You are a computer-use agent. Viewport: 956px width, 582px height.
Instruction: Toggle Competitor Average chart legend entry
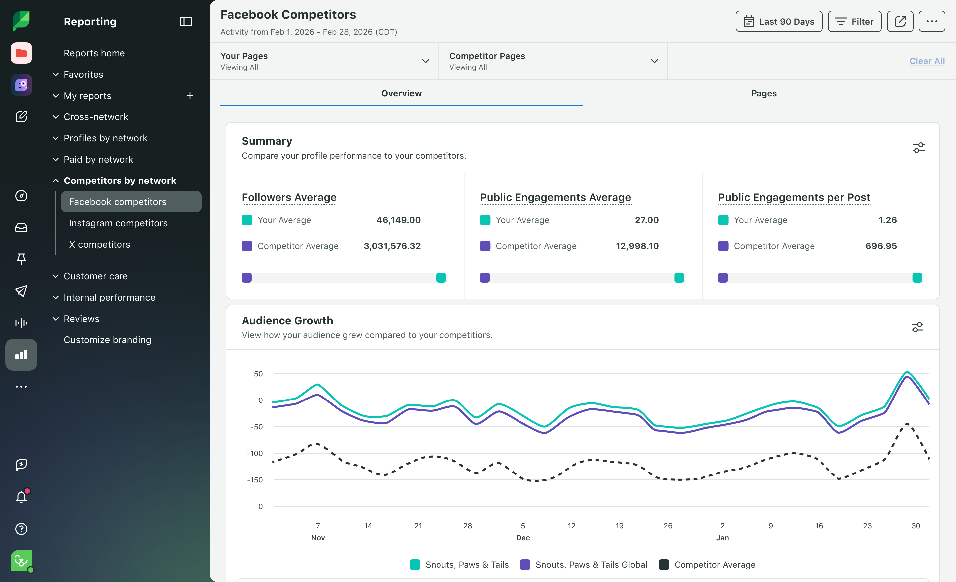707,564
